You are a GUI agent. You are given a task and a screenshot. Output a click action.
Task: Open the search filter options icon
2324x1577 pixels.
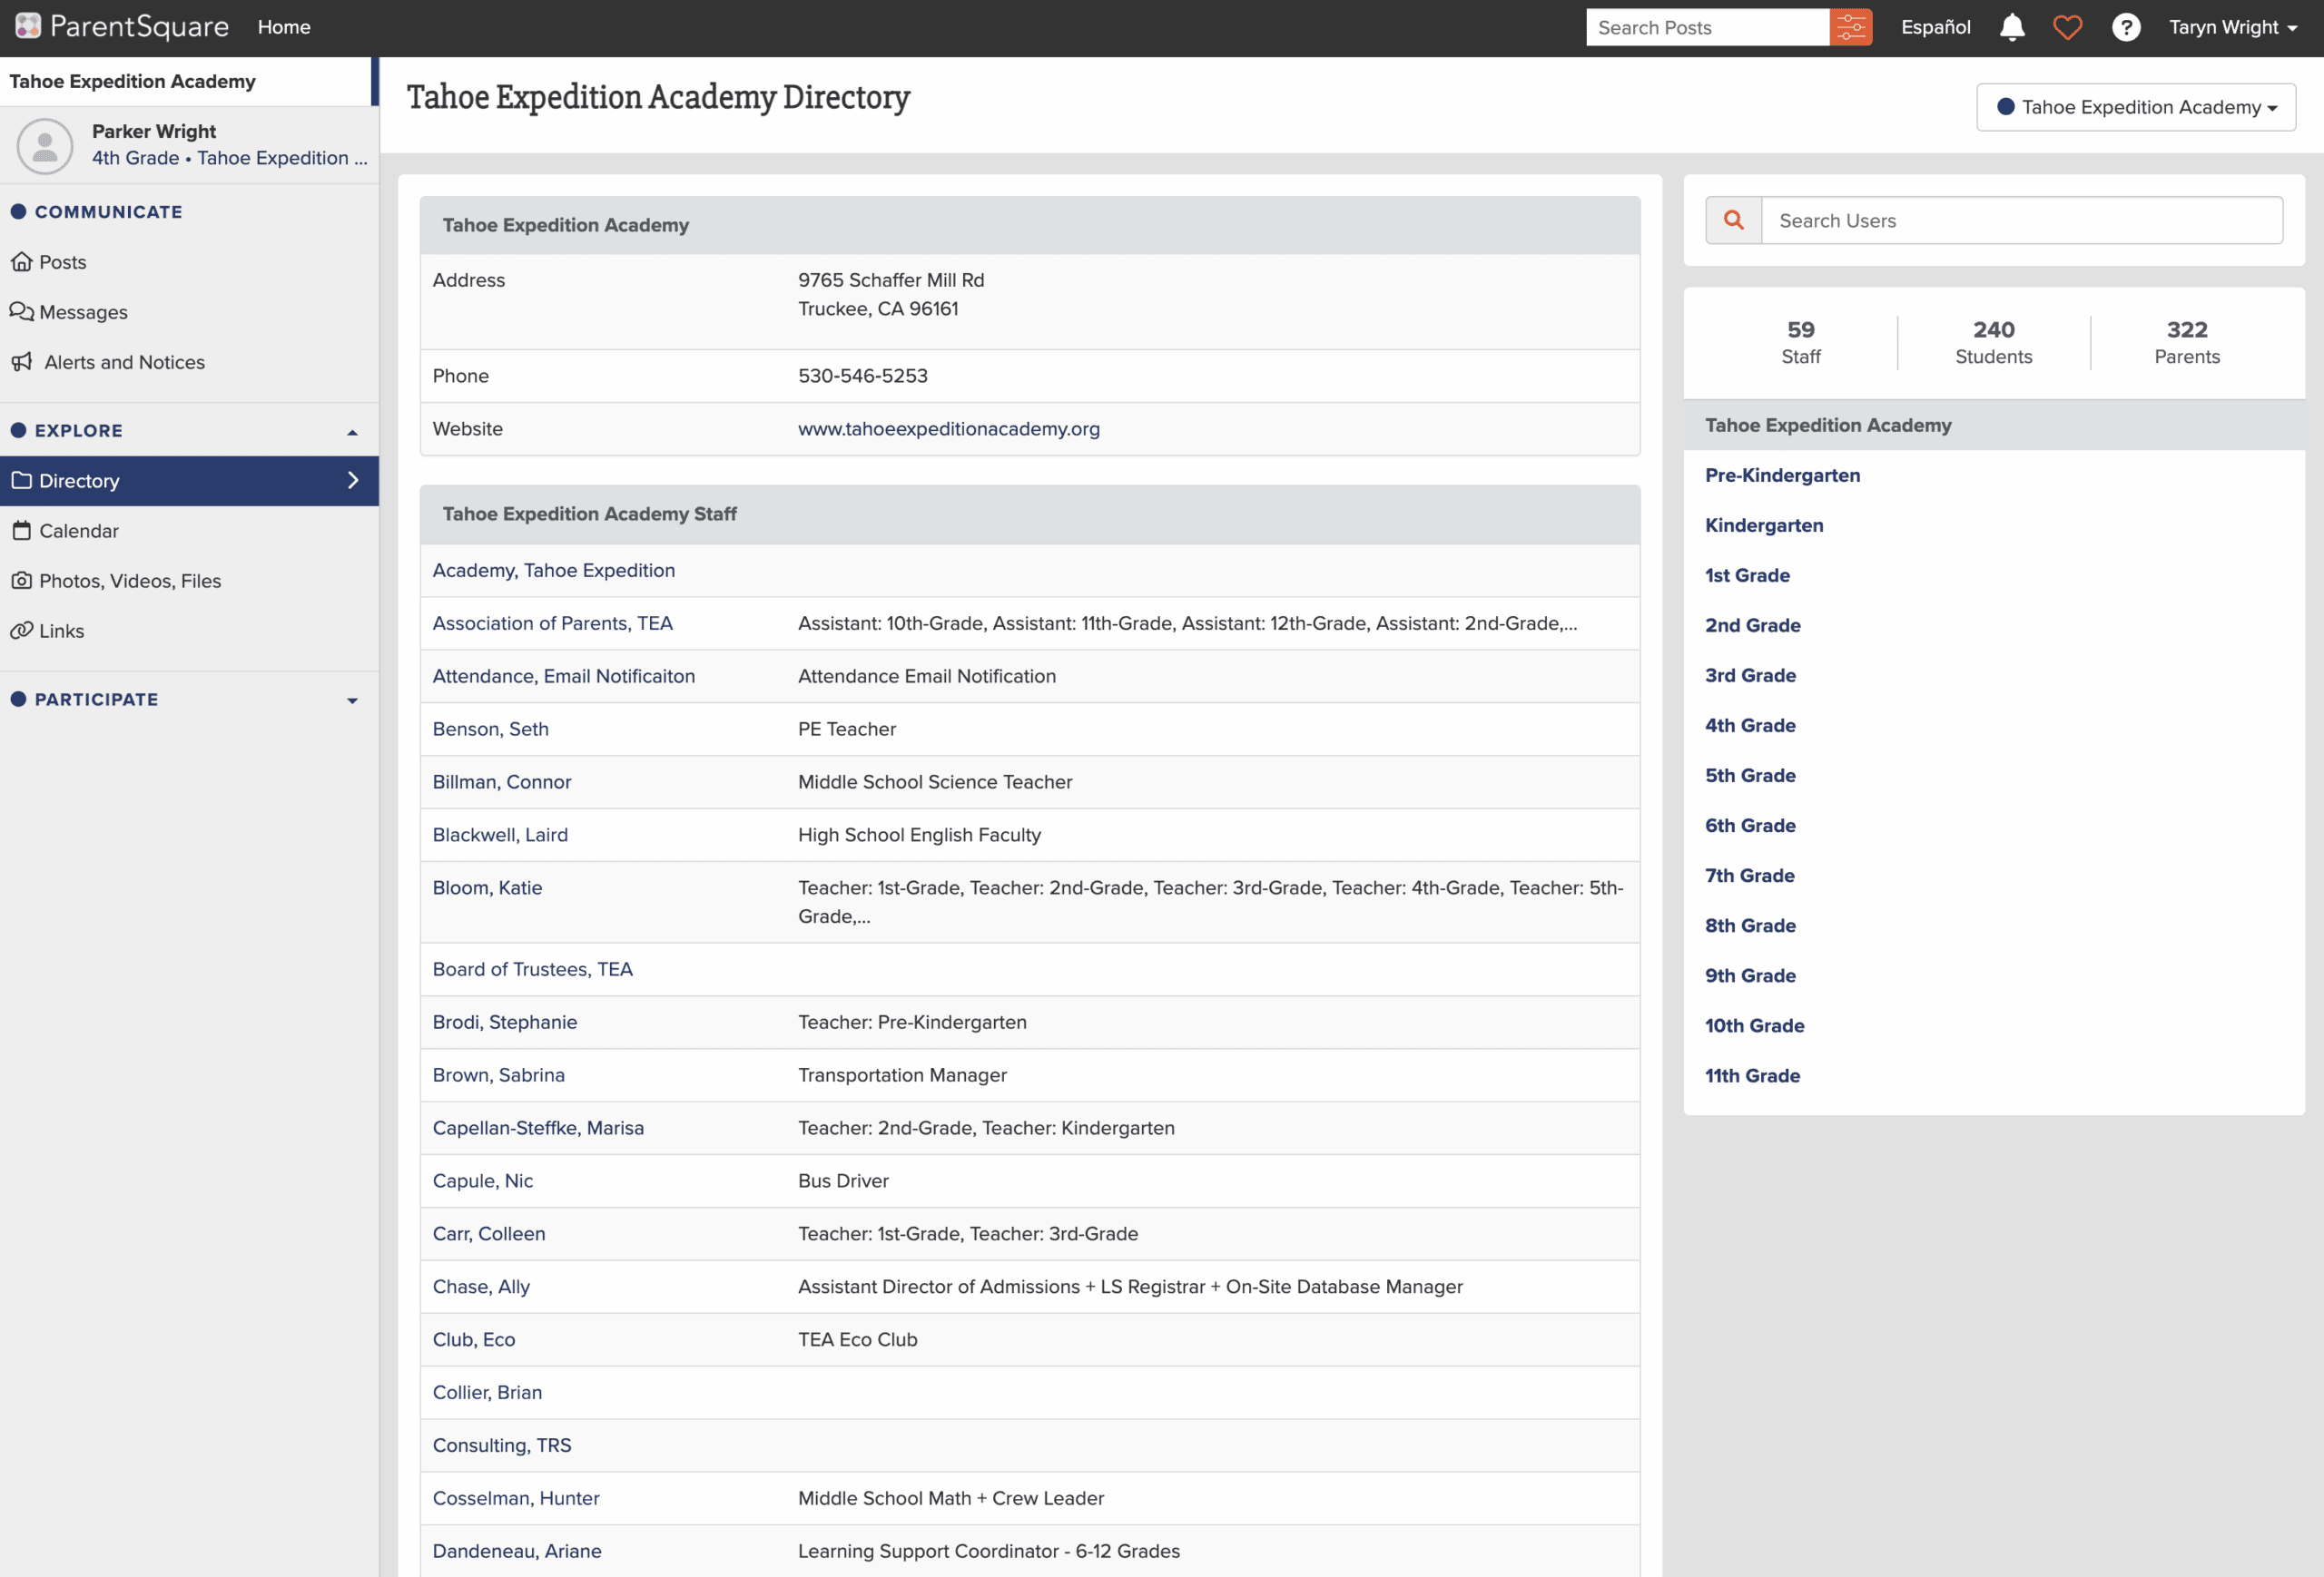tap(1851, 27)
